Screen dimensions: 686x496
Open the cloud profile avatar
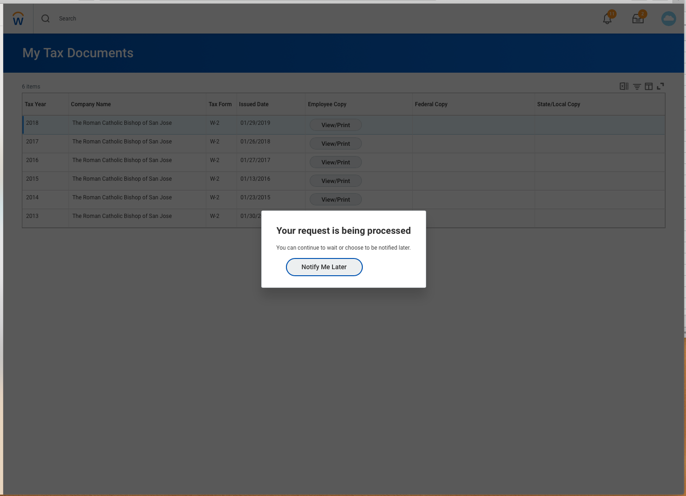[x=669, y=19]
